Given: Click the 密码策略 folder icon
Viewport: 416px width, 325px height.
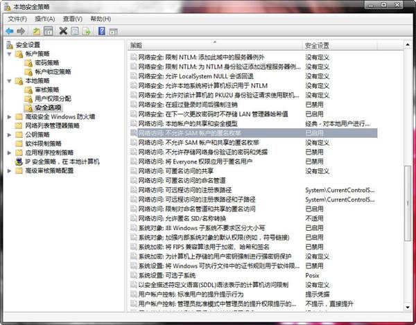Looking at the screenshot, I should coord(28,63).
